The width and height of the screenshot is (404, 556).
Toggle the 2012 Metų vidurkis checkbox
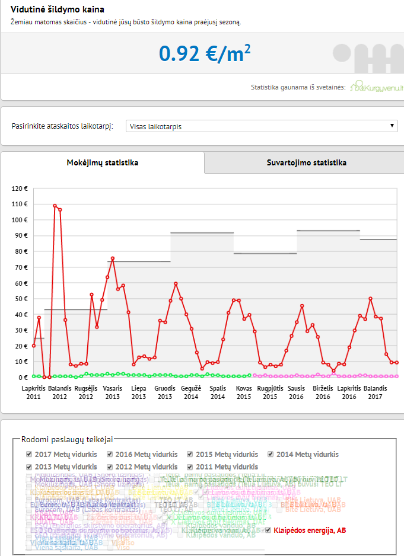(x=110, y=467)
